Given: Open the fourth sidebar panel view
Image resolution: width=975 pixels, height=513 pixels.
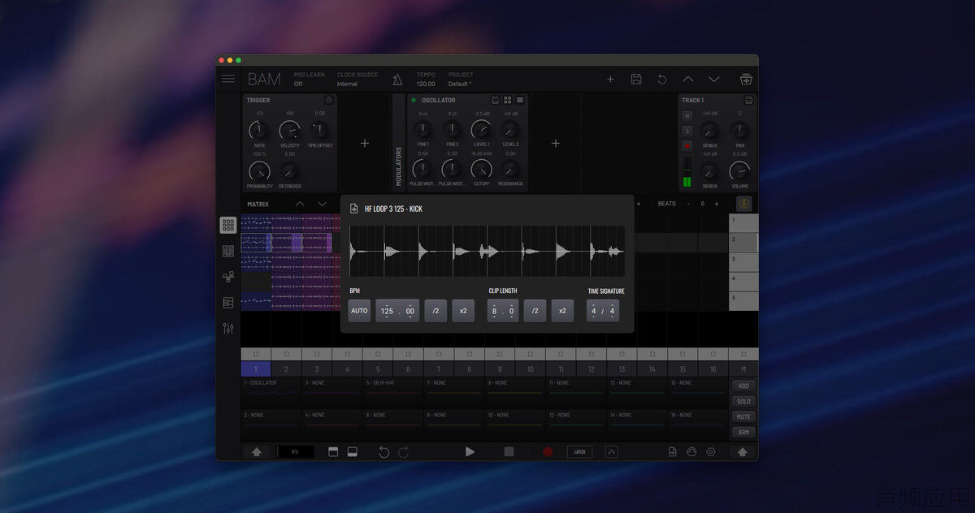Looking at the screenshot, I should point(228,303).
